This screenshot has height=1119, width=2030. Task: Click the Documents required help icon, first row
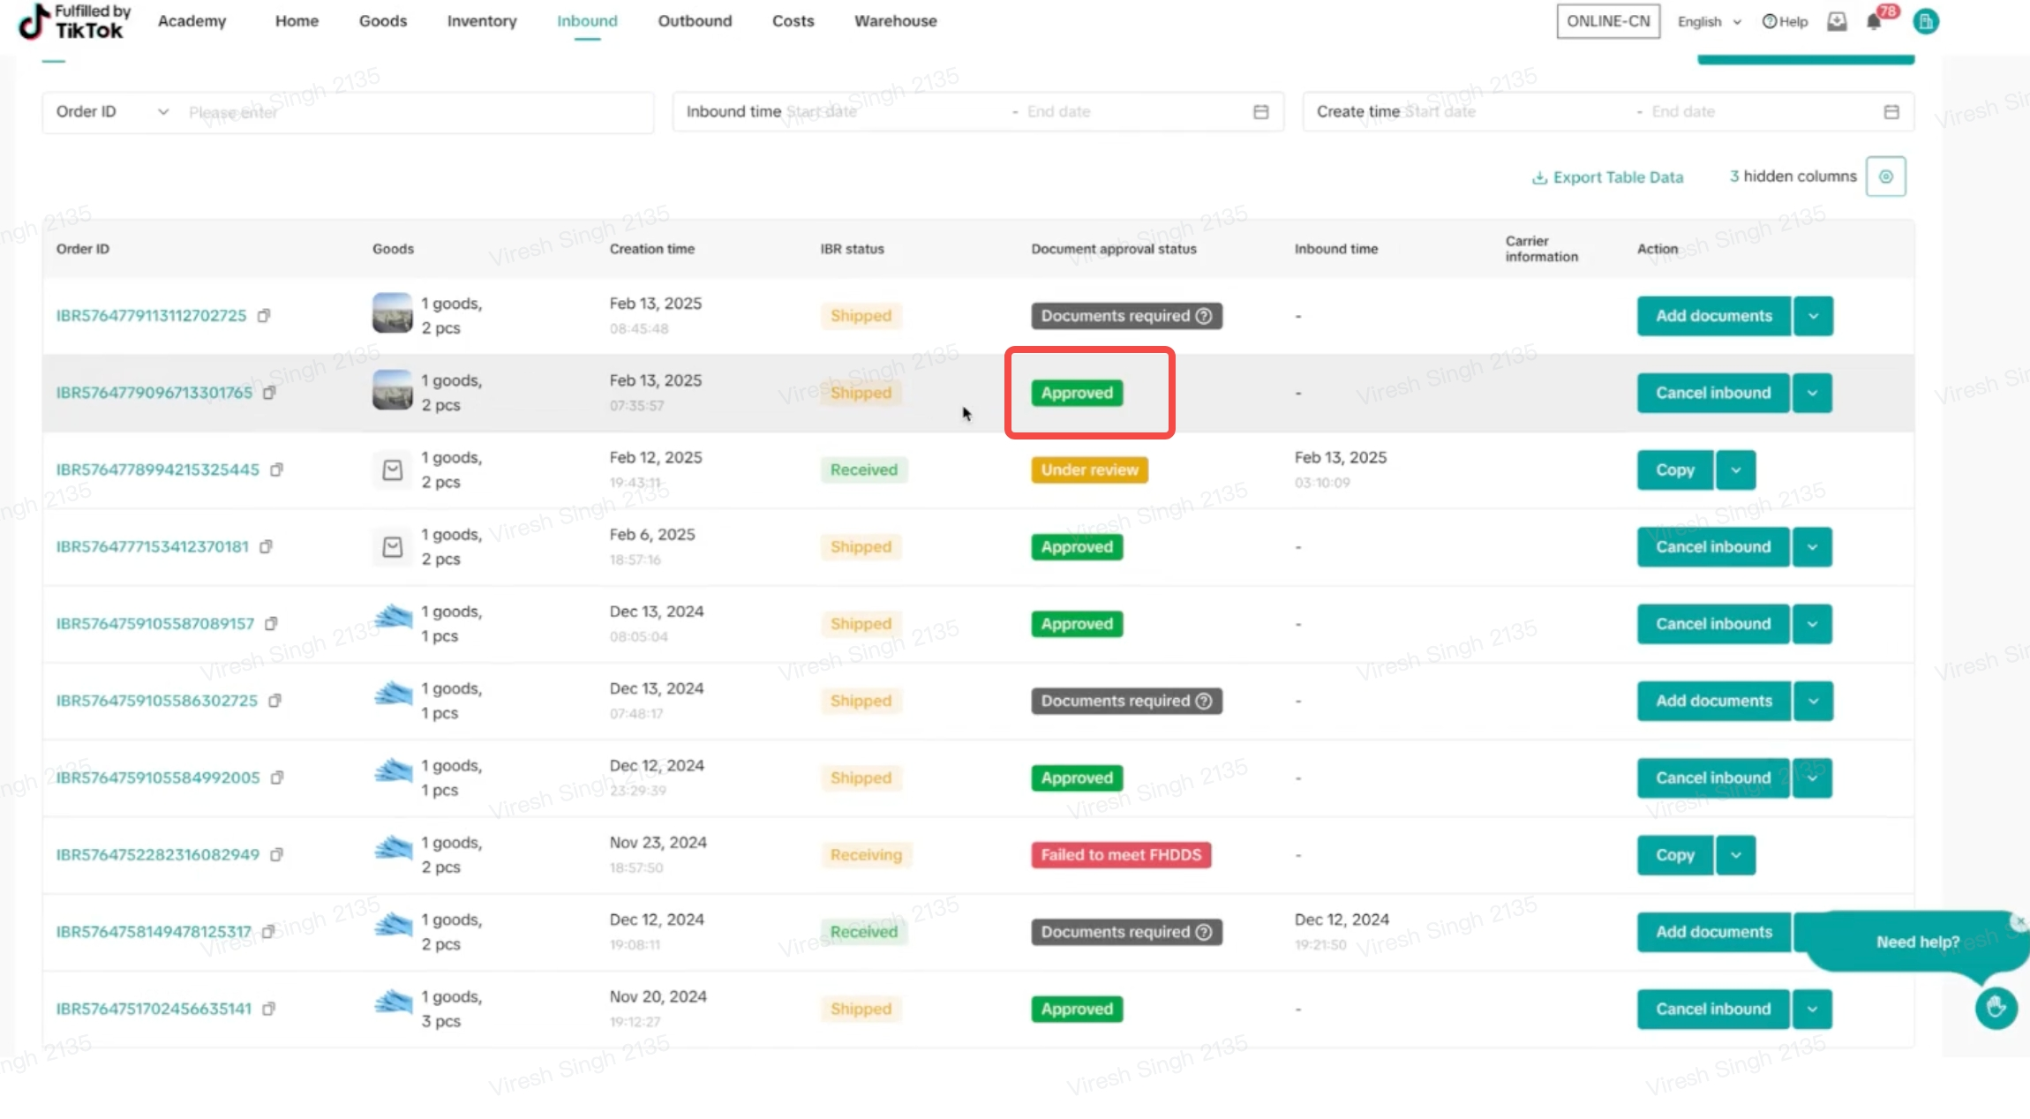coord(1204,316)
